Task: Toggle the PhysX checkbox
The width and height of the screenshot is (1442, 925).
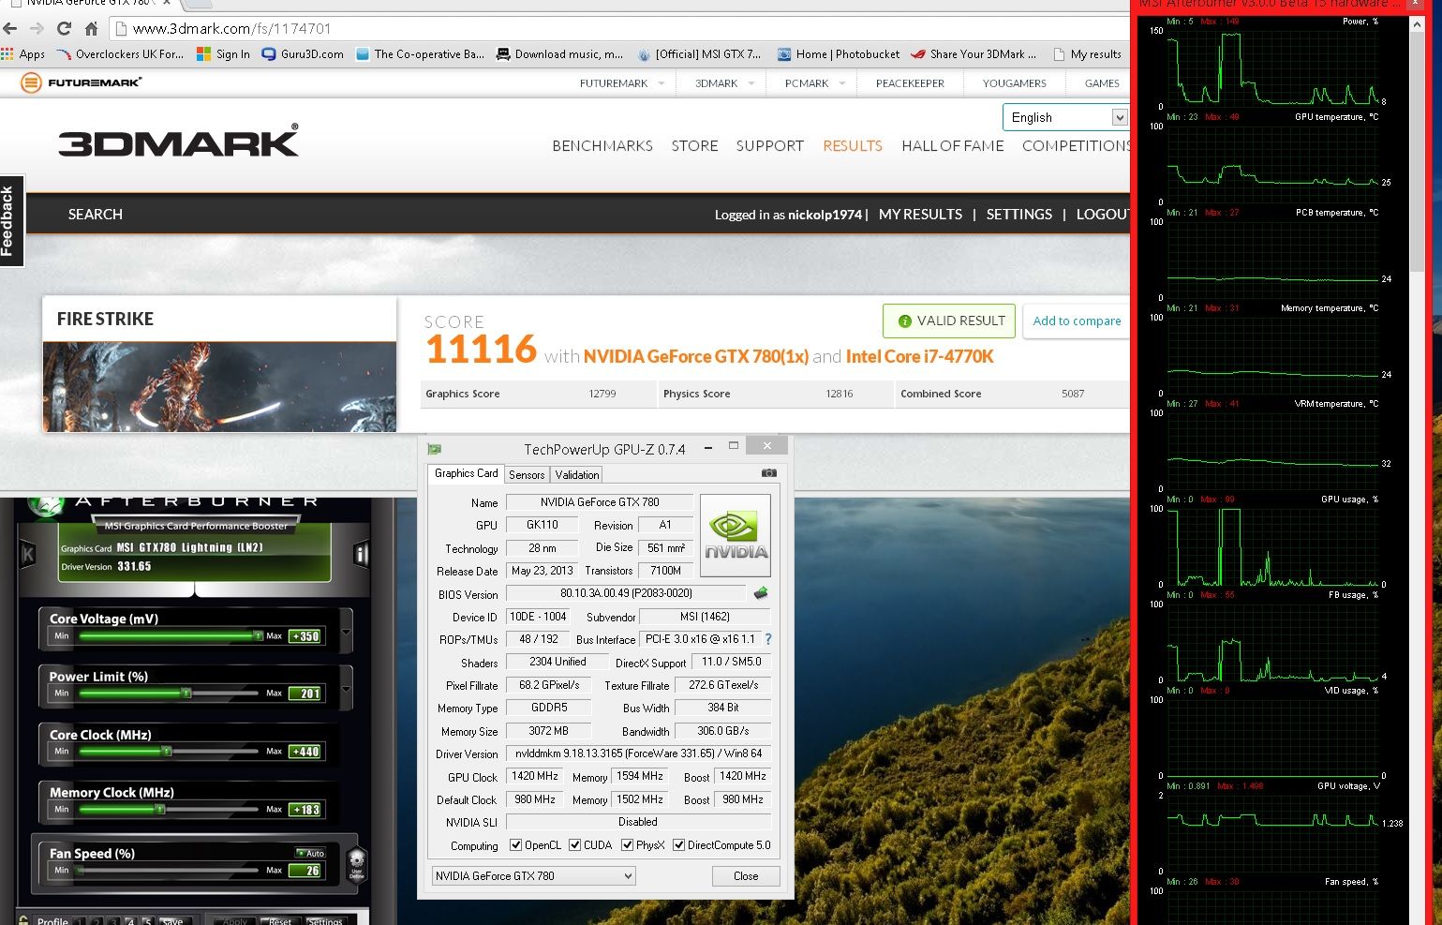Action: coord(627,845)
